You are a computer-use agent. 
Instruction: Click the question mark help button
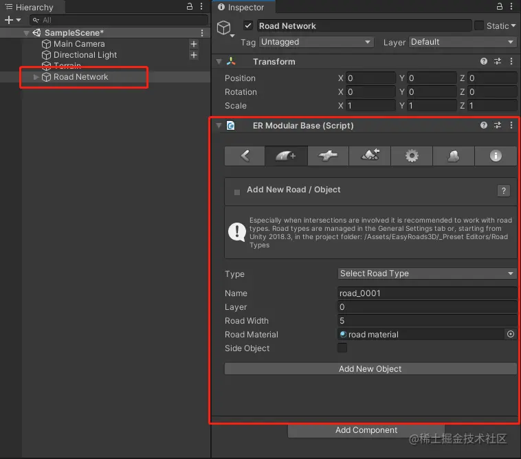click(503, 190)
